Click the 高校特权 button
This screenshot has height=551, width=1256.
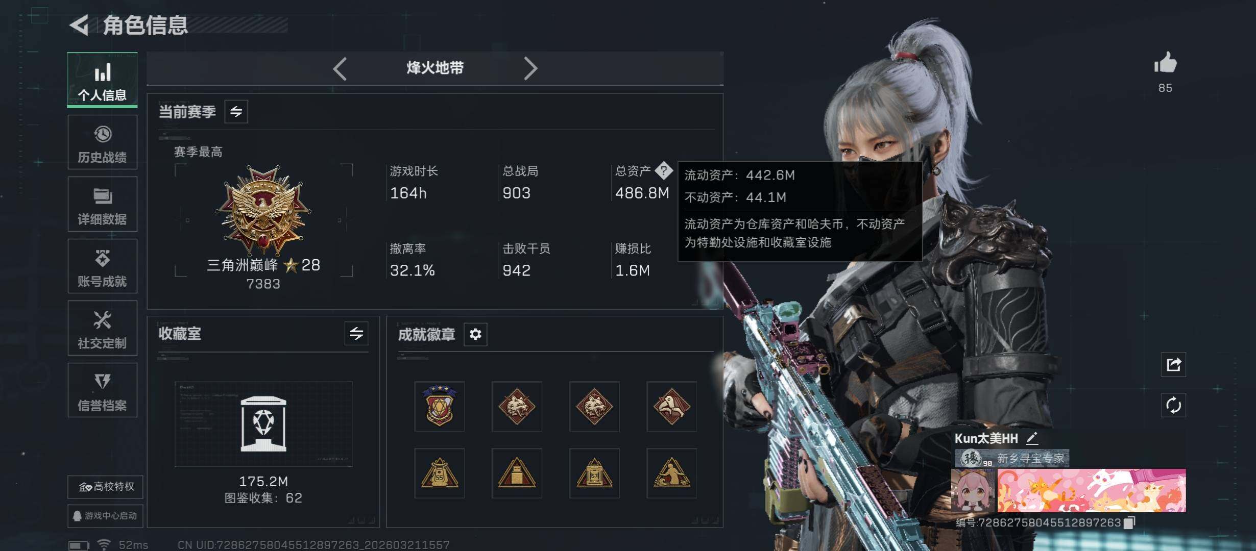pyautogui.click(x=105, y=487)
